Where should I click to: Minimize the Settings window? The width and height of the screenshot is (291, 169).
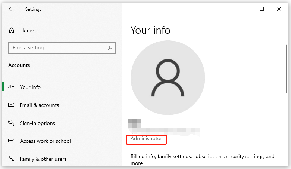coord(245,9)
